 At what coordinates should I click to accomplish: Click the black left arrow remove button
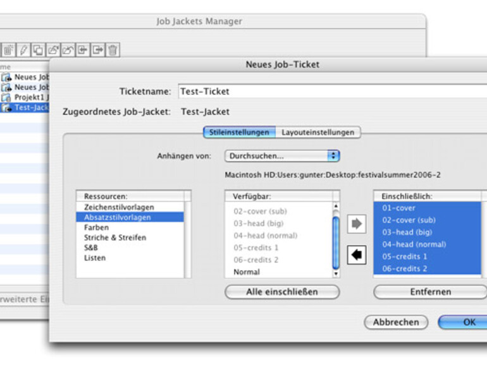[357, 255]
